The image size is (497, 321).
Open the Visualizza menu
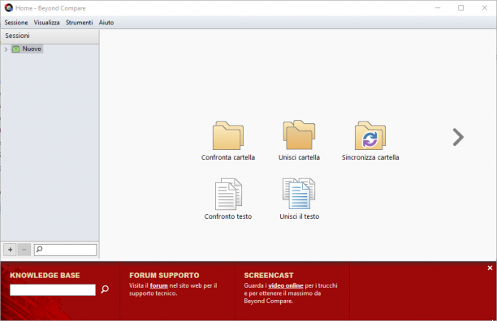point(46,23)
